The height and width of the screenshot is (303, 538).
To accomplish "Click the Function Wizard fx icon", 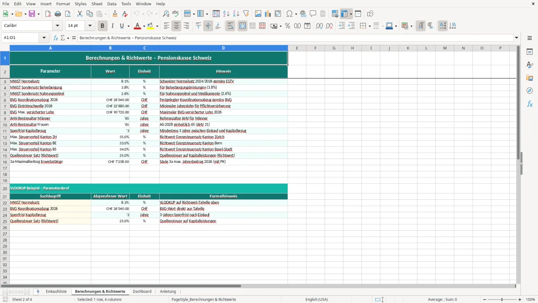I will pyautogui.click(x=56, y=38).
